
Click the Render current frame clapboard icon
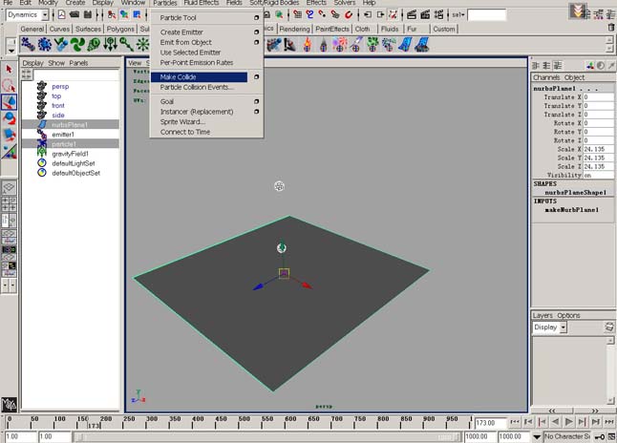[412, 15]
